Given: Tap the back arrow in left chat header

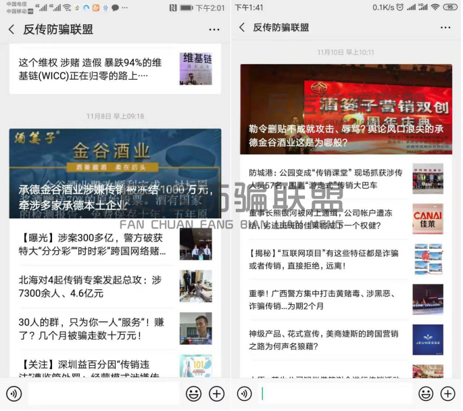Looking at the screenshot, I should pyautogui.click(x=11, y=29).
